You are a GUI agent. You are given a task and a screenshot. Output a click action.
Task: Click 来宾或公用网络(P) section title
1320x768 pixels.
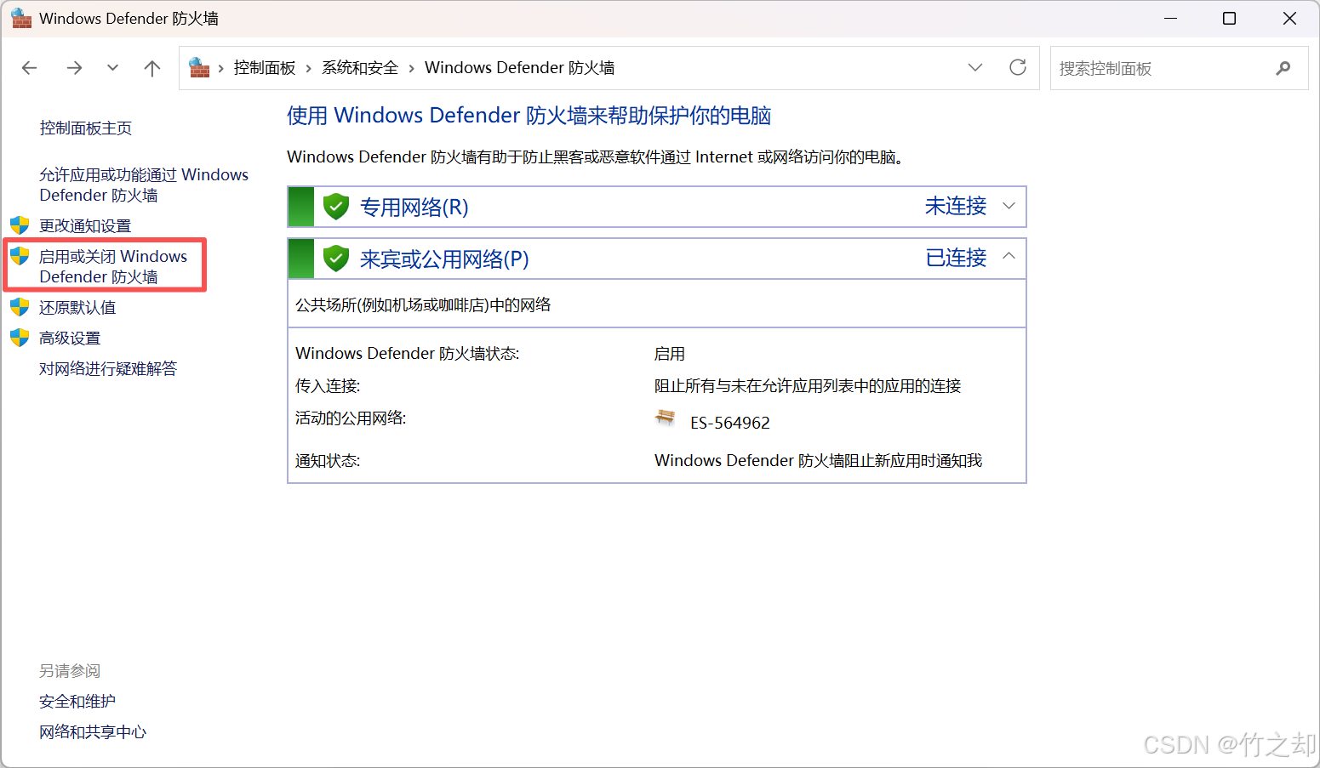coord(444,259)
